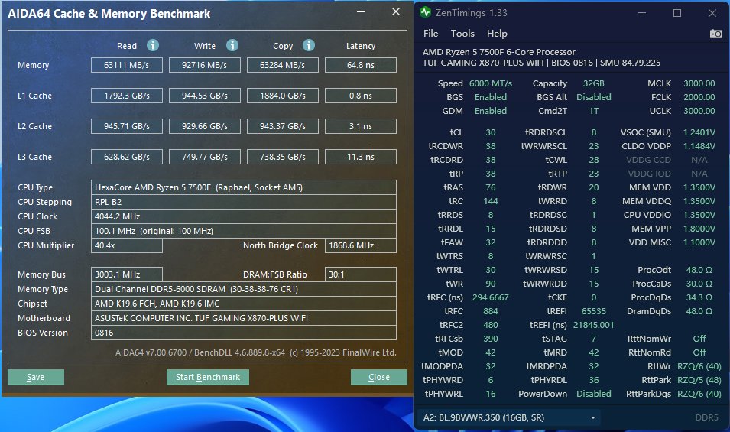
Task: Click L3 Cache Write value 749.77 GB/s
Action: click(204, 157)
